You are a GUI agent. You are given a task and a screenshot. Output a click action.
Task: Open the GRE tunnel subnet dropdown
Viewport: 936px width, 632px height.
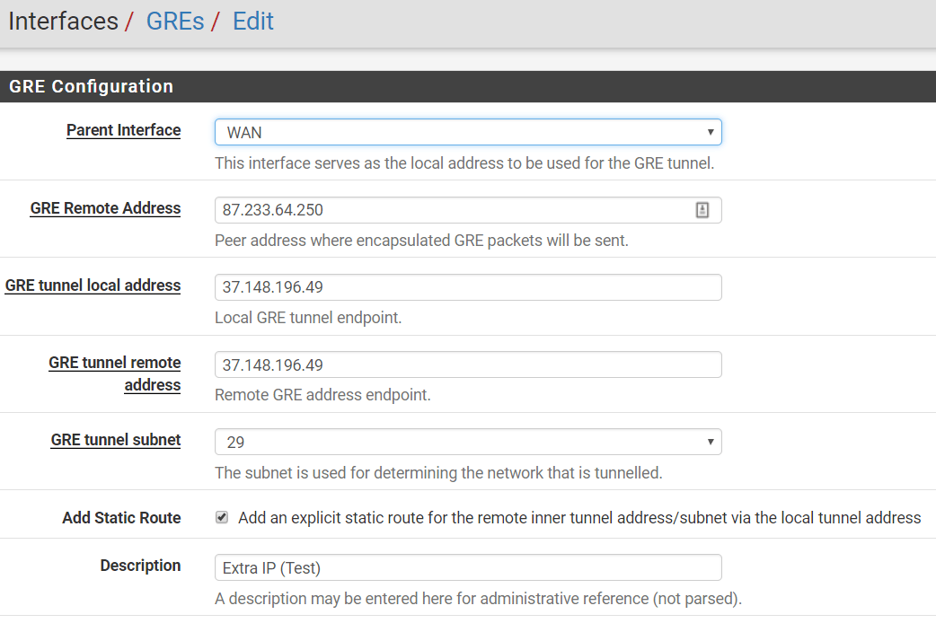pos(467,442)
